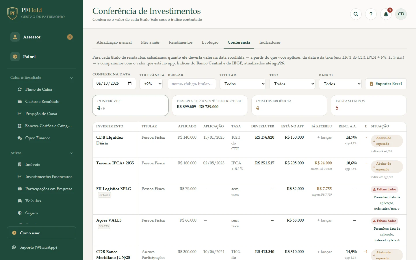Screen dimensions: 416x260
Task: Switch to the Indicadores tab
Action: click(270, 42)
